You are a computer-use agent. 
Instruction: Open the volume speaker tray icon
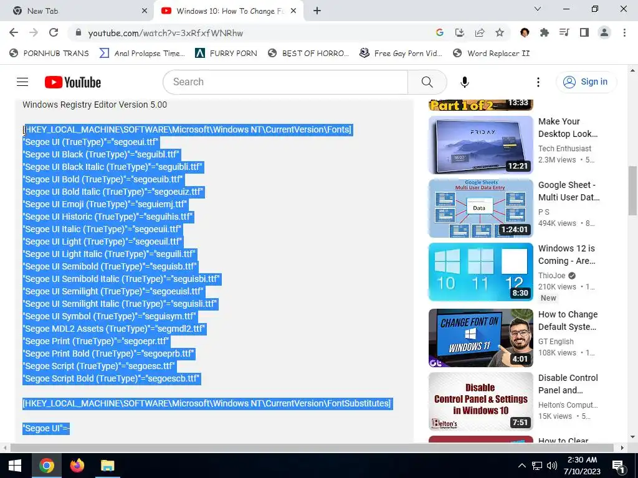[552, 466]
